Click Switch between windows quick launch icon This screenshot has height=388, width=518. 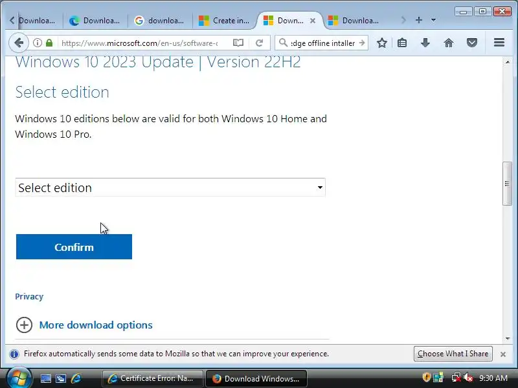(60, 378)
